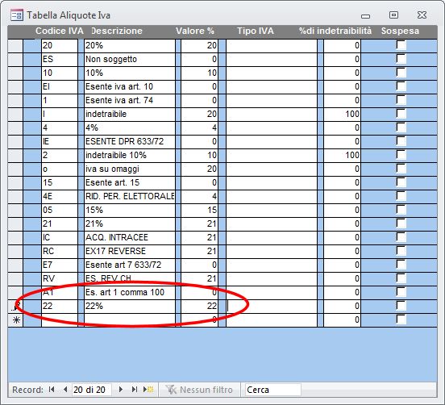This screenshot has width=445, height=405.
Task: Click indetraibilità cell of indetraibile 10%
Action: click(x=342, y=156)
